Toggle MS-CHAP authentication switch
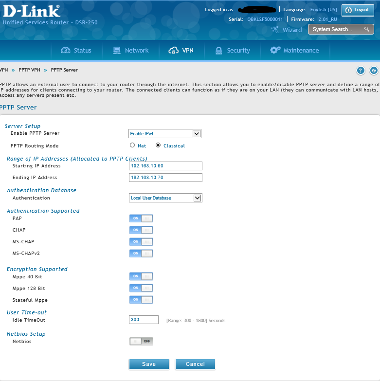380x381 pixels. (141, 241)
